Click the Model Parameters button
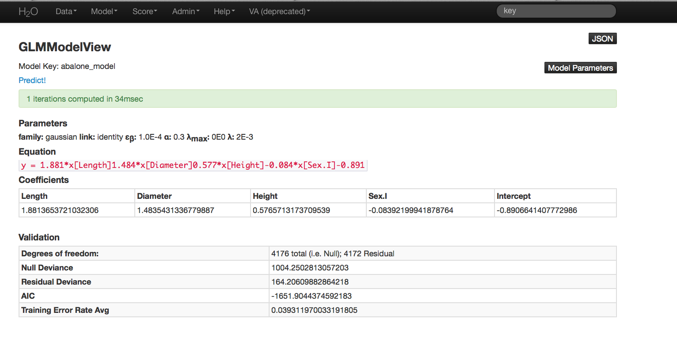 [x=580, y=68]
